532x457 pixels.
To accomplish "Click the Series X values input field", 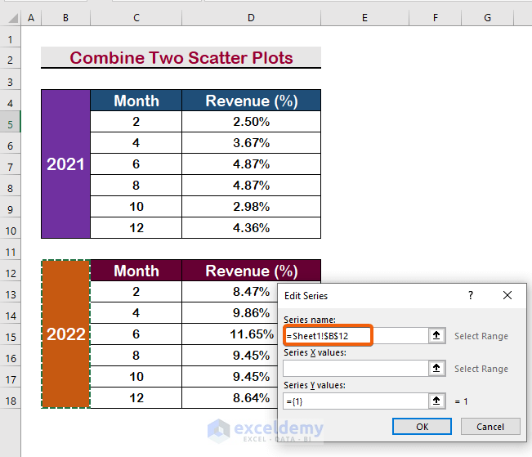I will pyautogui.click(x=355, y=368).
